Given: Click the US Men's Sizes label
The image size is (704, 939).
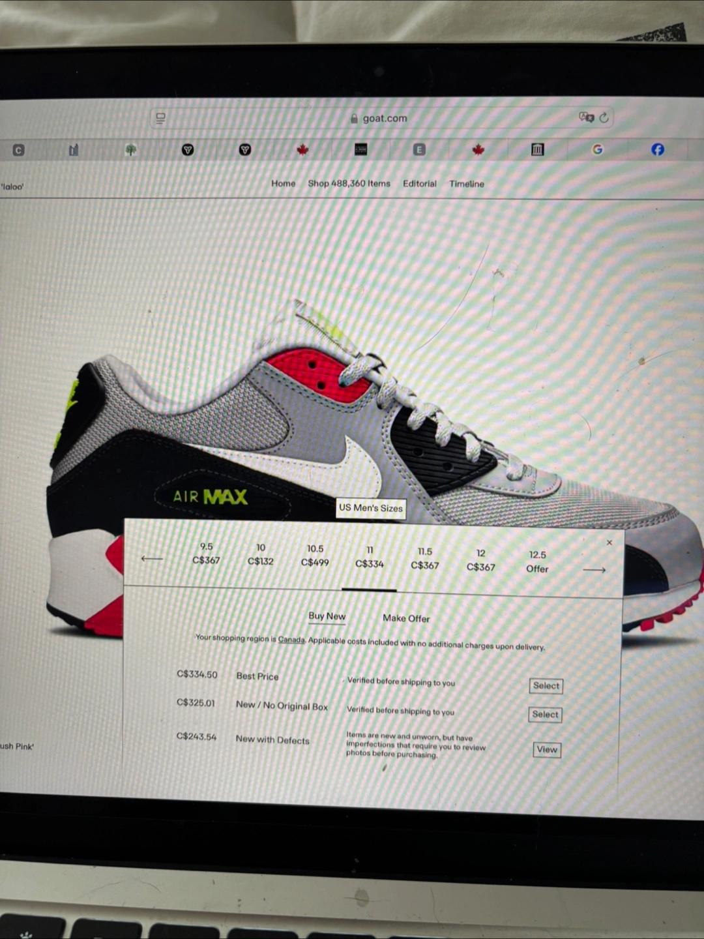Looking at the screenshot, I should point(371,508).
